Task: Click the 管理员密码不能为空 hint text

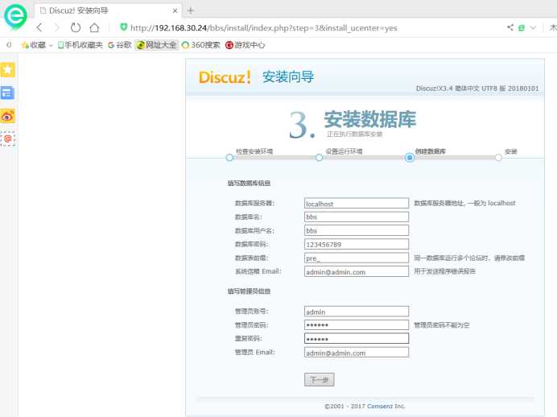Action: pos(442,325)
